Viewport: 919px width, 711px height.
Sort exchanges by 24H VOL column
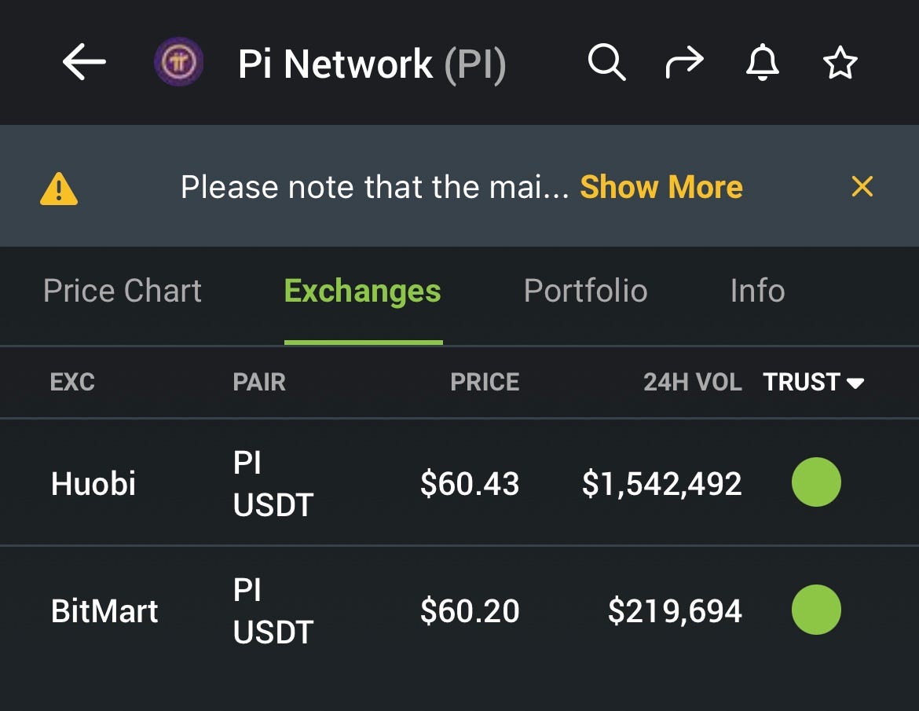click(x=691, y=383)
